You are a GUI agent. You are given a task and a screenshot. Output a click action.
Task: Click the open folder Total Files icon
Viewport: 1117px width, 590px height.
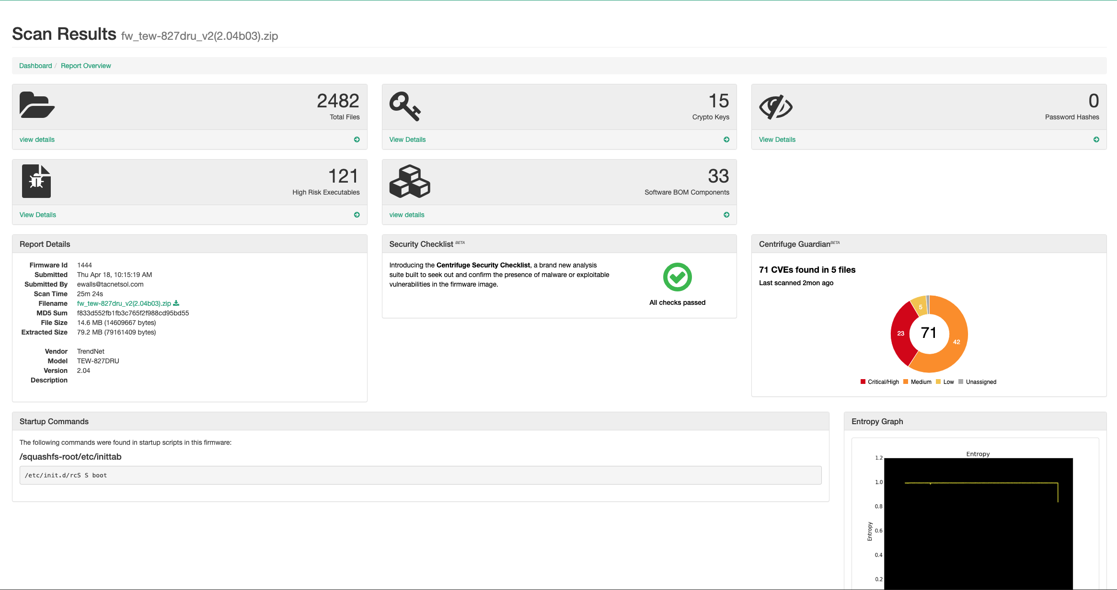tap(37, 105)
